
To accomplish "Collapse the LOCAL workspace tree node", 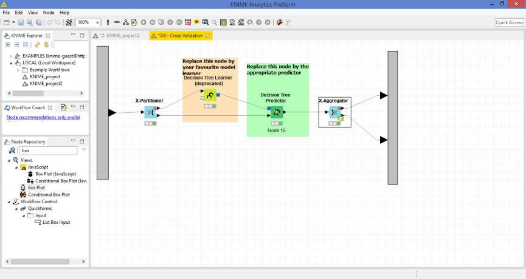I will pos(11,63).
